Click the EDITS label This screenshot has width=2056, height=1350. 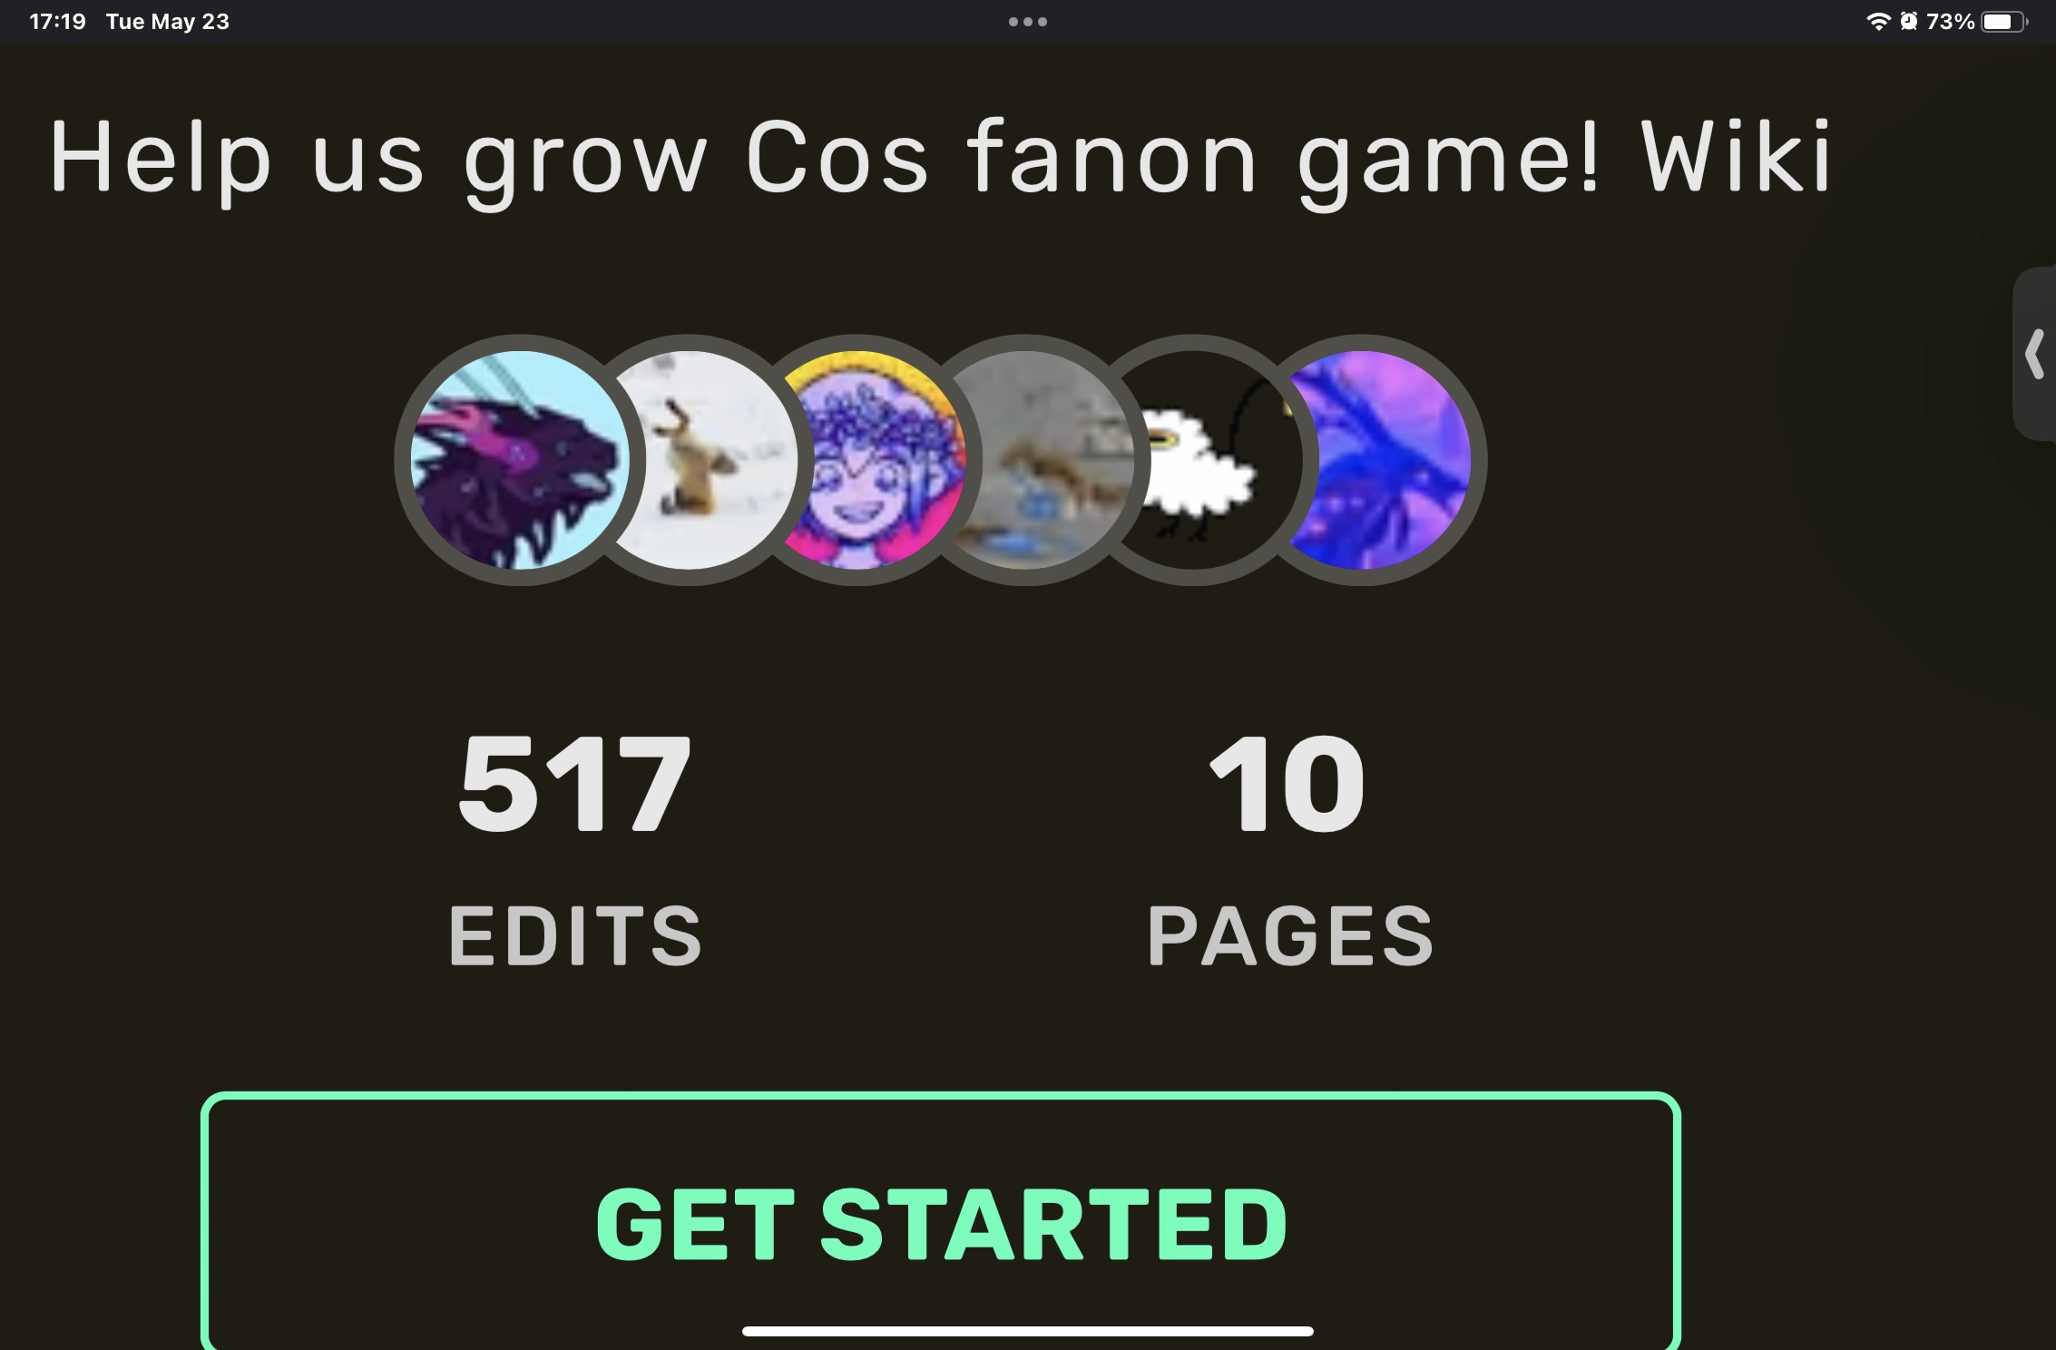(575, 935)
